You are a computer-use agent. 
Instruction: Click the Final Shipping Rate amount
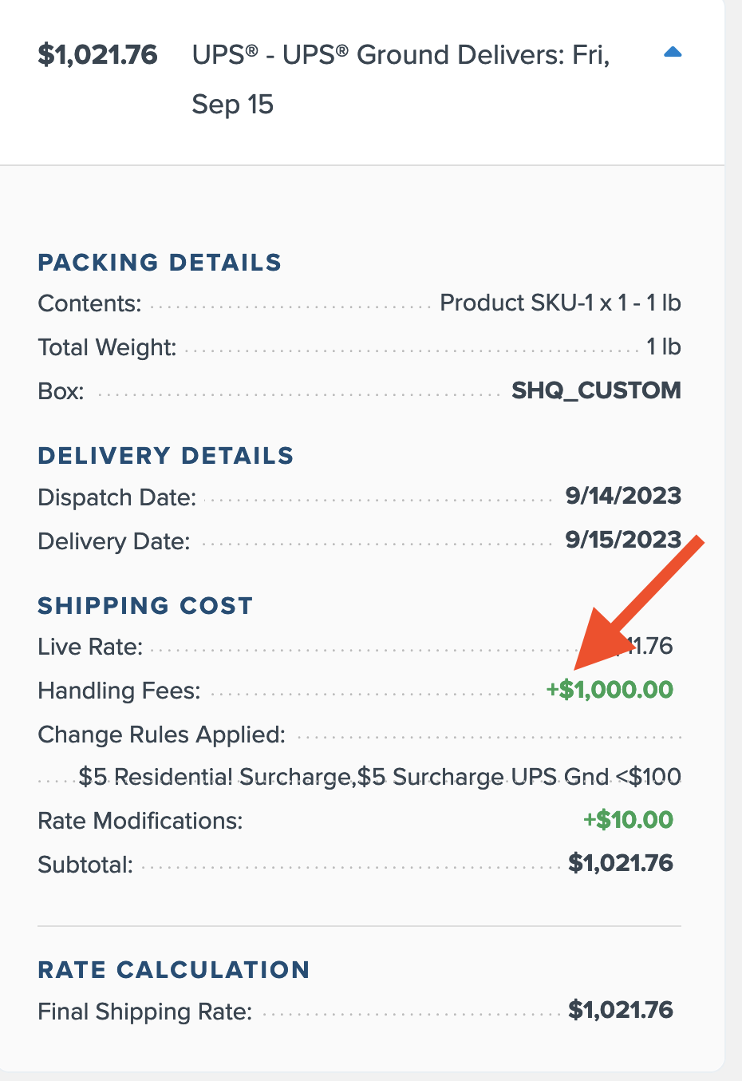(x=620, y=1010)
